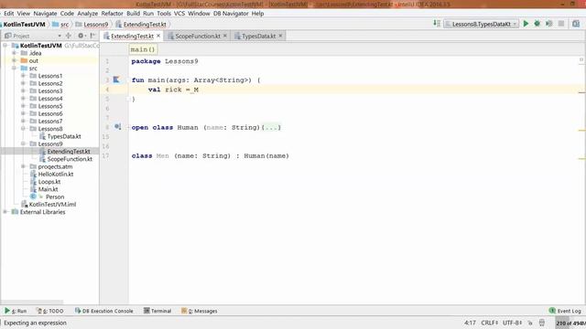This screenshot has width=586, height=329.
Task: Collapse the Lessons8 folder
Action: [23, 129]
